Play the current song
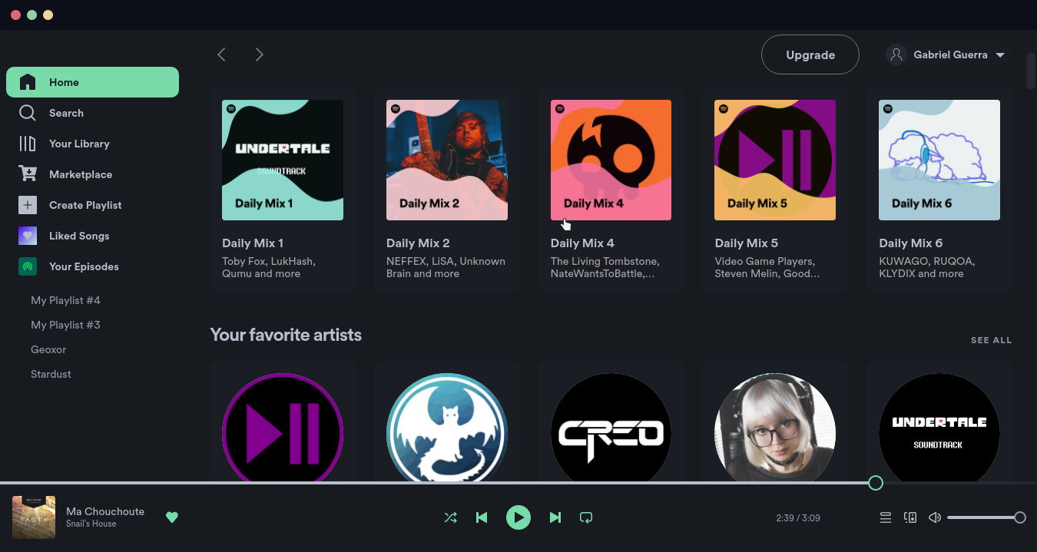 pyautogui.click(x=518, y=517)
